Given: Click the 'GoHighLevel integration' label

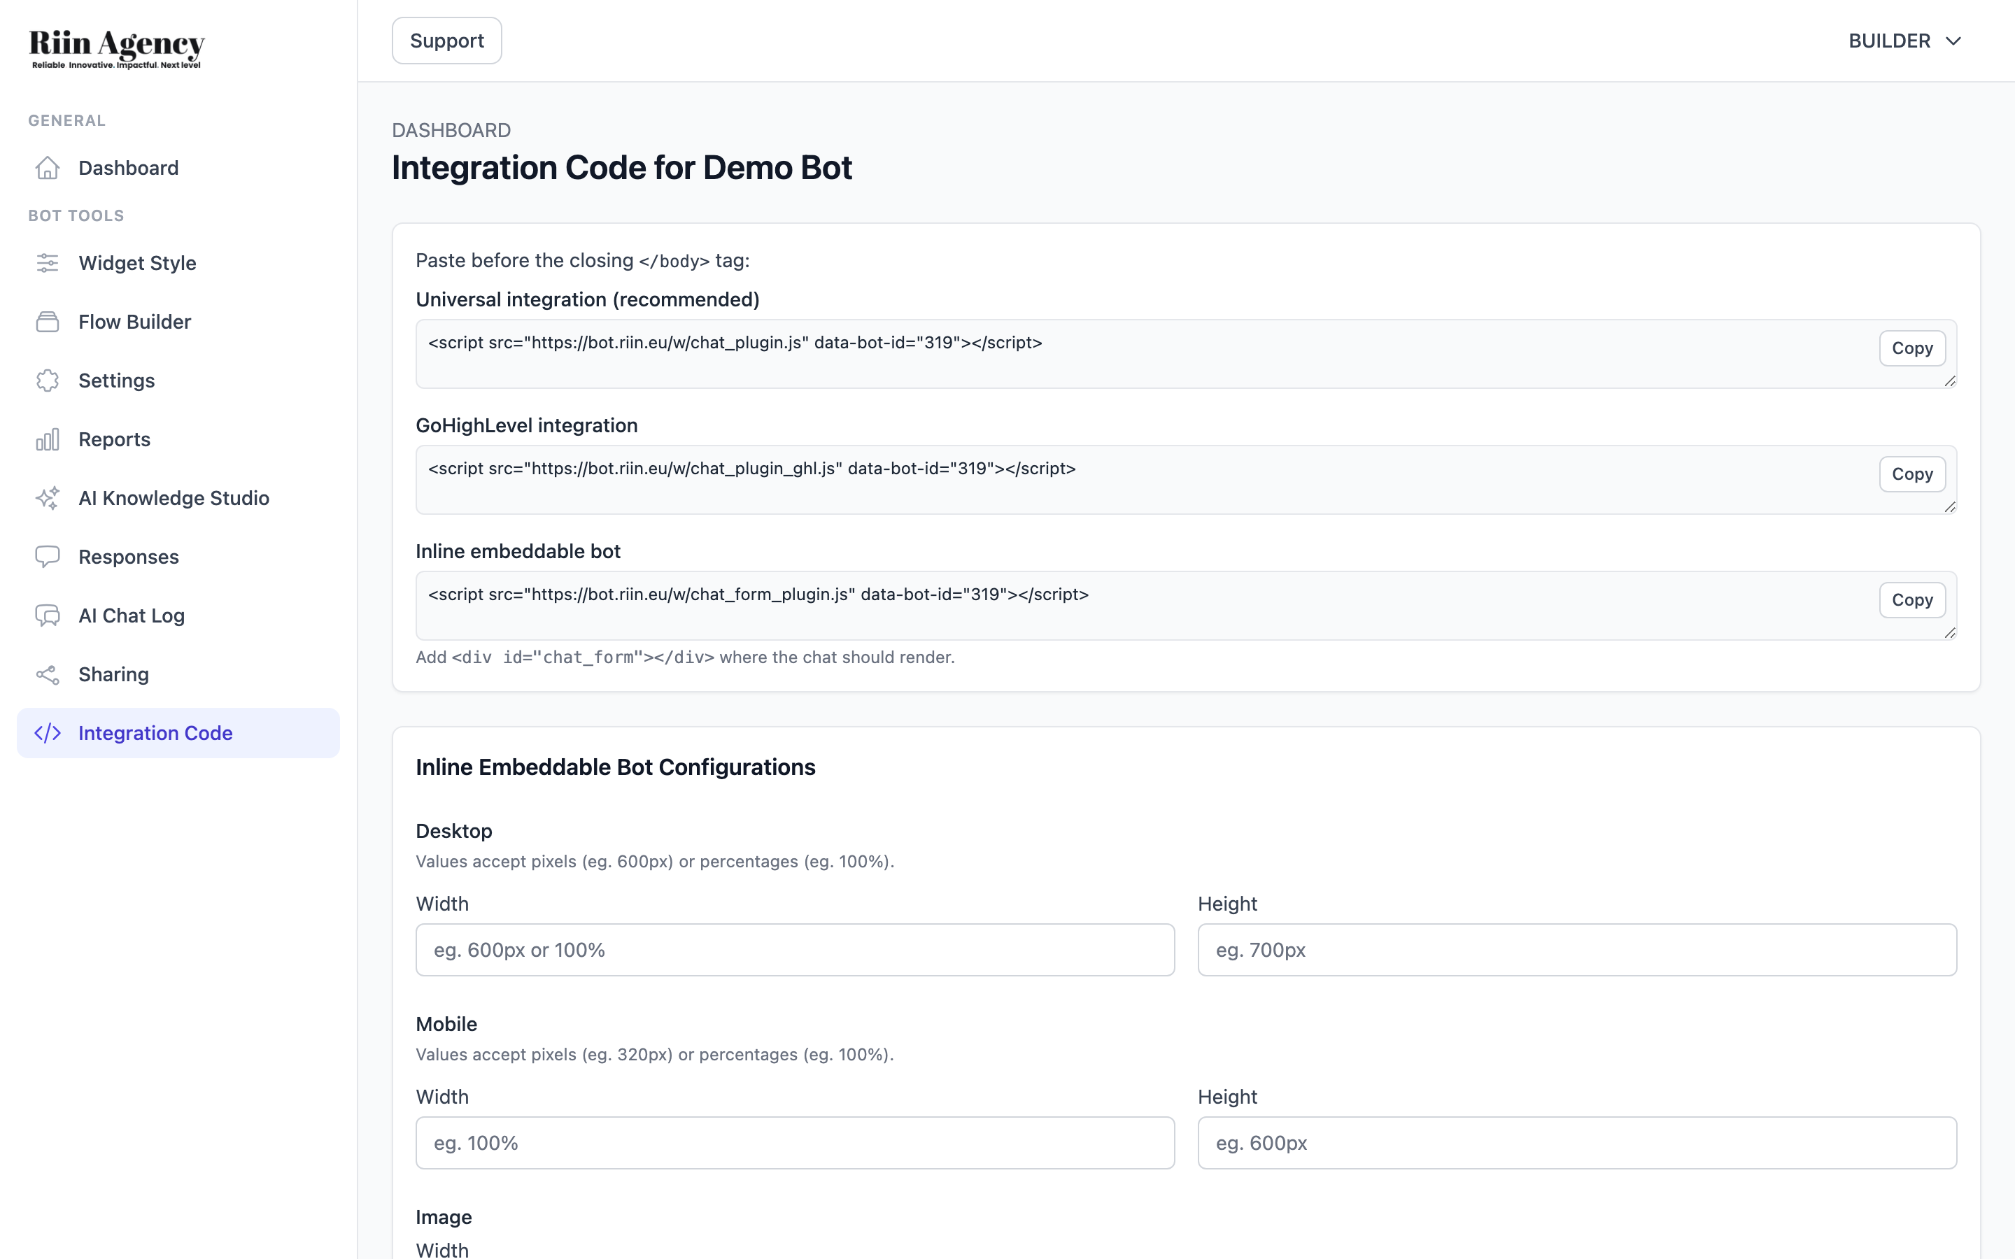Looking at the screenshot, I should click(x=526, y=425).
